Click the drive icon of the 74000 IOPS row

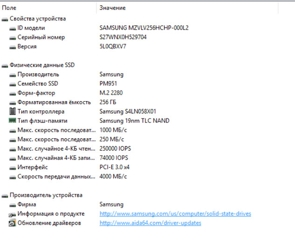(13, 159)
